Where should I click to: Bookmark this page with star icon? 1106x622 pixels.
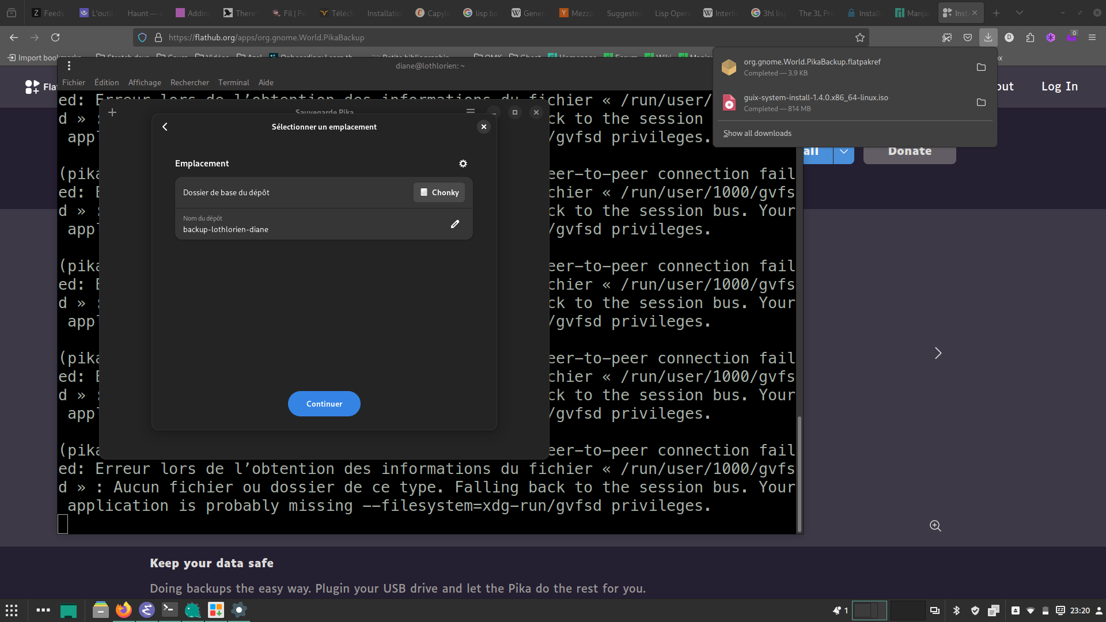tap(860, 37)
